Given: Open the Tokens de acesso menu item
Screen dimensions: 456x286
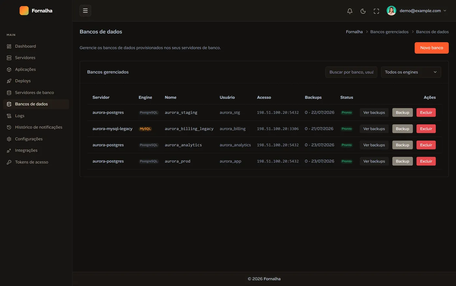Looking at the screenshot, I should point(36,162).
